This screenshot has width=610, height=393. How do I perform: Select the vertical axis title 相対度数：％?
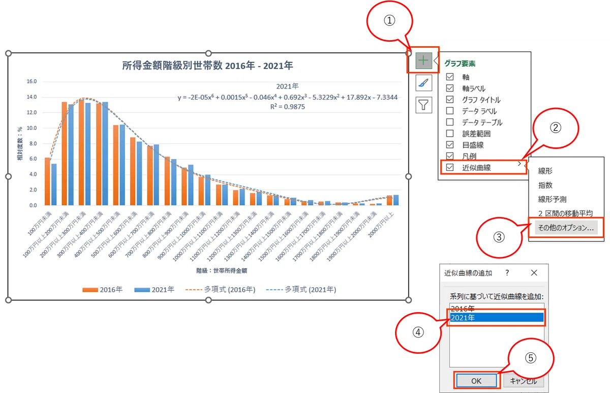(20, 144)
